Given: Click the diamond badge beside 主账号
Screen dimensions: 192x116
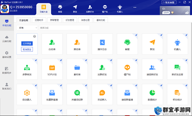Looking at the screenshot, I should (172, 12).
